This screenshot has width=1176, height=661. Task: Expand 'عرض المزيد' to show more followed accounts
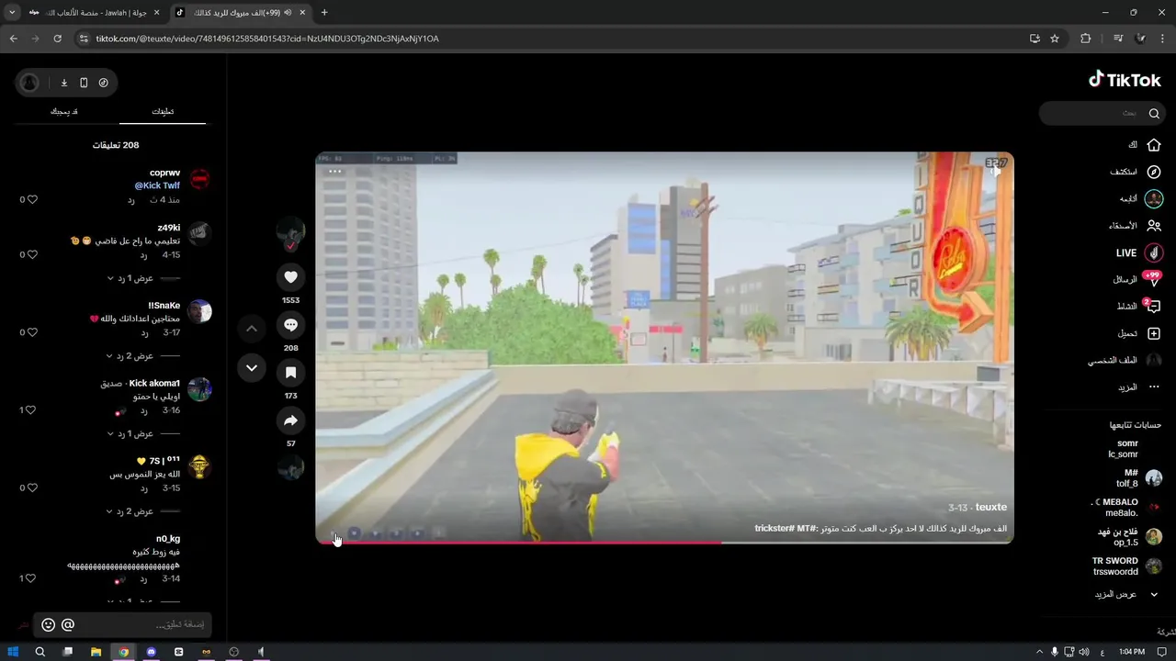1126,594
